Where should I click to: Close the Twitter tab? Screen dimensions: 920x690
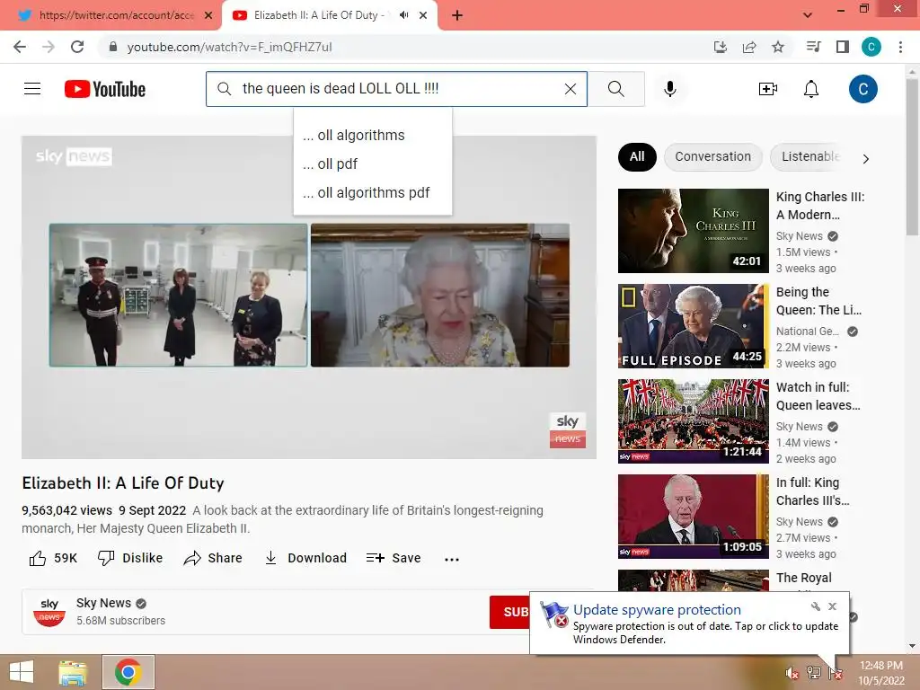pos(208,16)
